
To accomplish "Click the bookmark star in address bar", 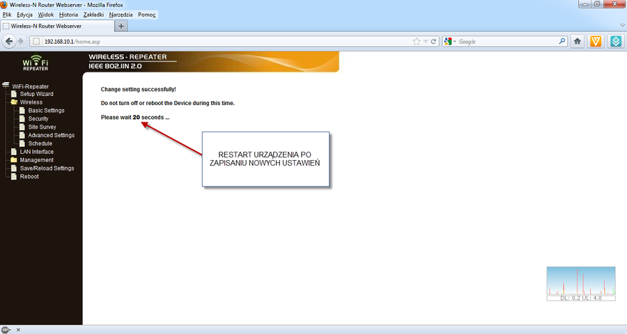I will pyautogui.click(x=417, y=42).
